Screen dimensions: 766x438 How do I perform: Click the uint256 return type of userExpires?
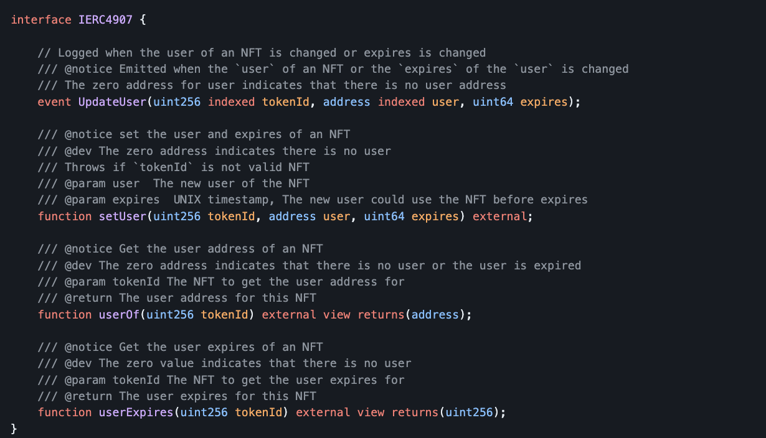pos(470,412)
